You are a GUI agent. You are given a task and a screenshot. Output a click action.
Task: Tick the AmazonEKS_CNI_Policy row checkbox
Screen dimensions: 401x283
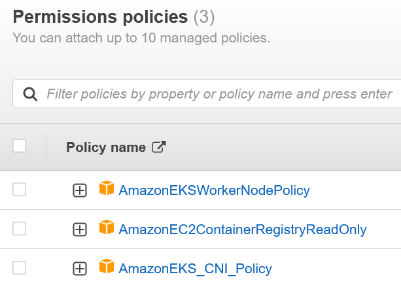click(x=20, y=268)
